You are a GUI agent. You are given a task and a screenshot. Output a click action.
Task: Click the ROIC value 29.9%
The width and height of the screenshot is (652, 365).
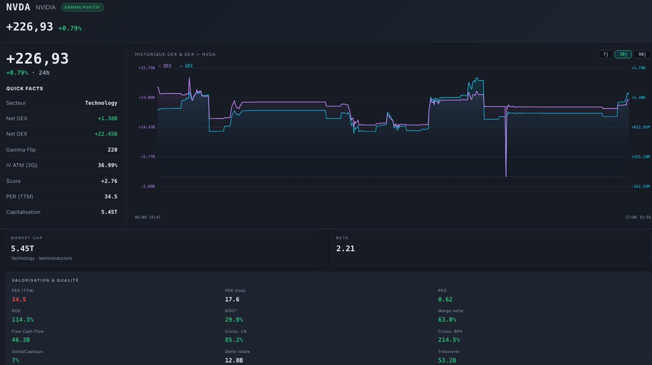(x=234, y=320)
